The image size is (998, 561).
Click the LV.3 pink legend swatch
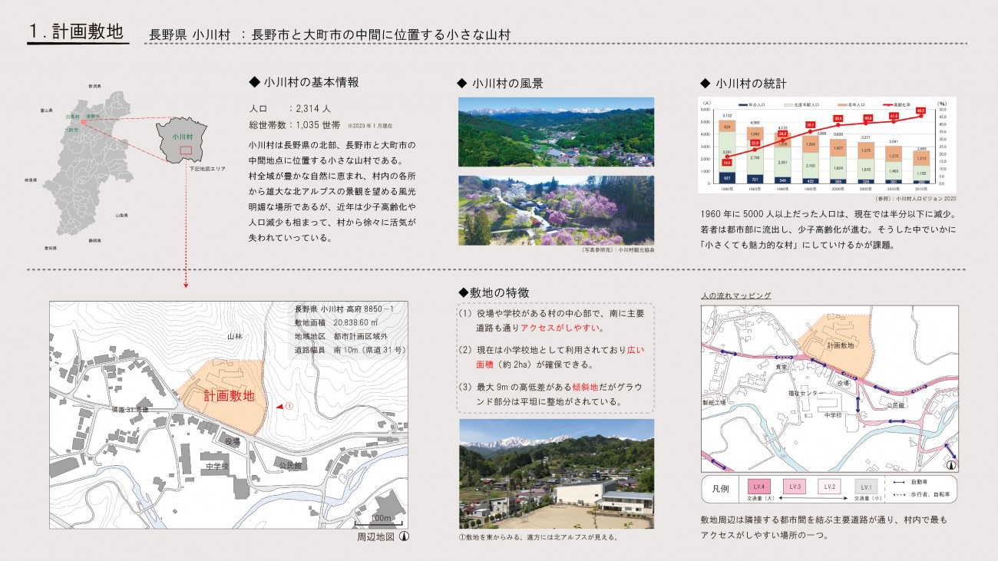795,487
